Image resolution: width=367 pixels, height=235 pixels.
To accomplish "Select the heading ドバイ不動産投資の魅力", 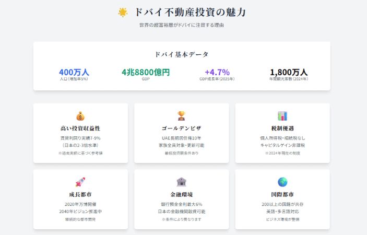I will pyautogui.click(x=190, y=13).
